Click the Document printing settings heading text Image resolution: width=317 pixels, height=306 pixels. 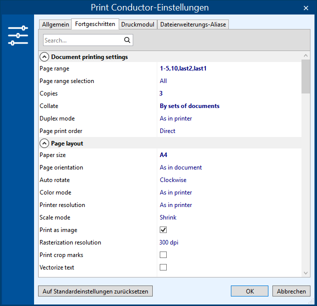coord(89,57)
